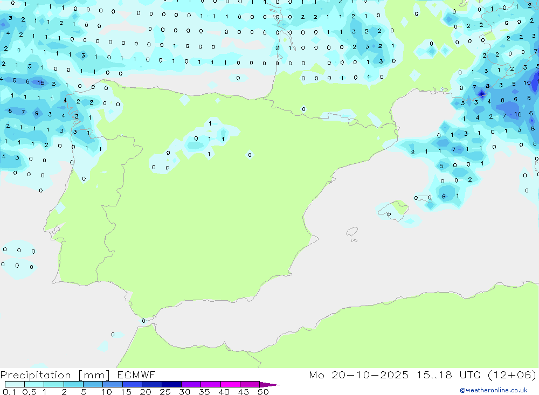
Task: Click the legend arrow tip above 50 mm
Action: click(269, 384)
